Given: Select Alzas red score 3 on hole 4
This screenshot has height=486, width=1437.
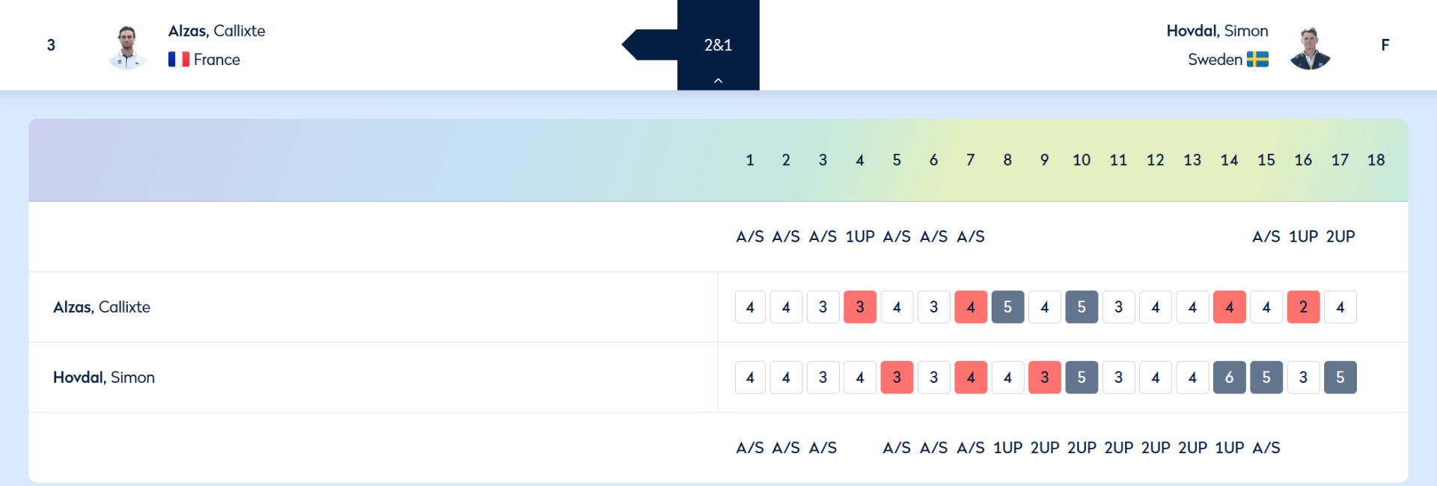Looking at the screenshot, I should coord(860,307).
